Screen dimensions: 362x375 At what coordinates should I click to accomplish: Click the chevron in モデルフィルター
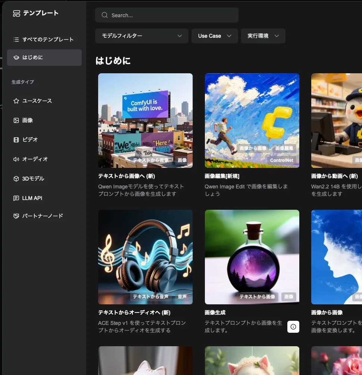coord(180,36)
